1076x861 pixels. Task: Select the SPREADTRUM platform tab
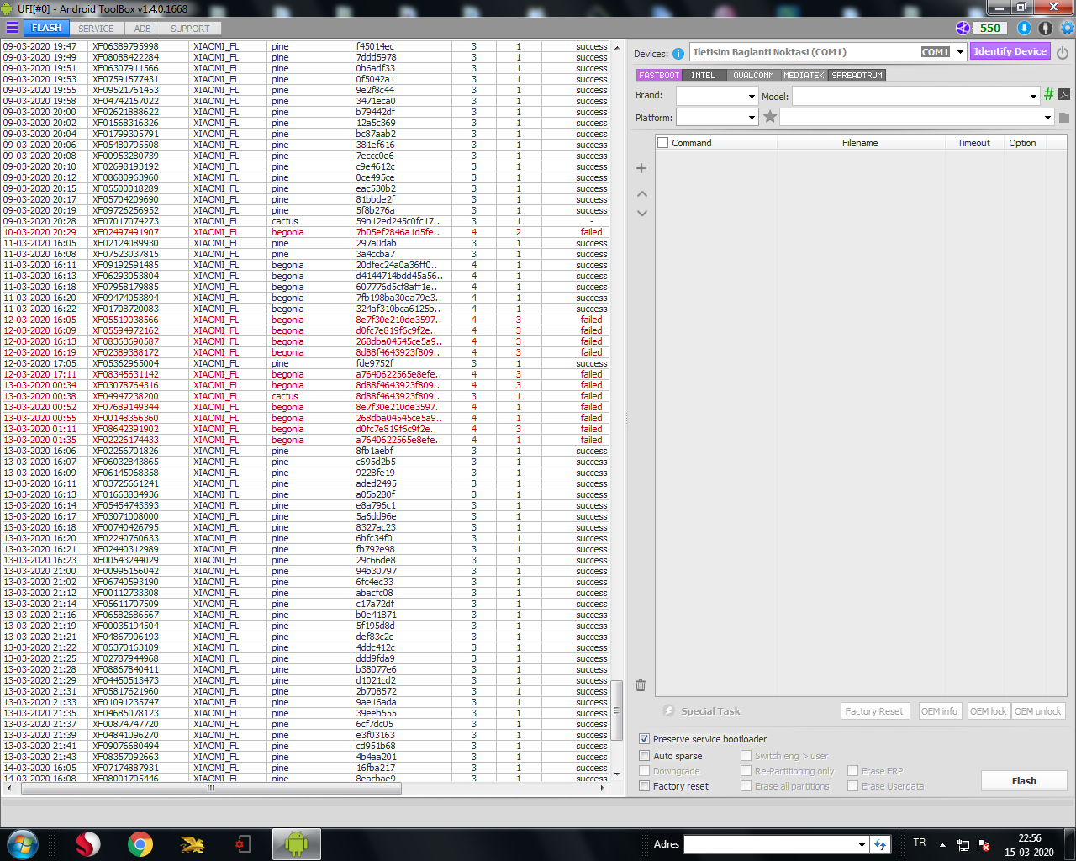(857, 76)
